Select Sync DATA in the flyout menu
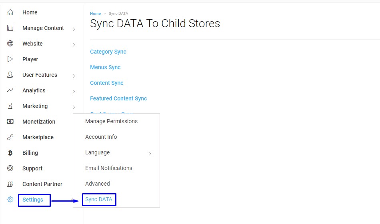The width and height of the screenshot is (380, 224). point(99,199)
